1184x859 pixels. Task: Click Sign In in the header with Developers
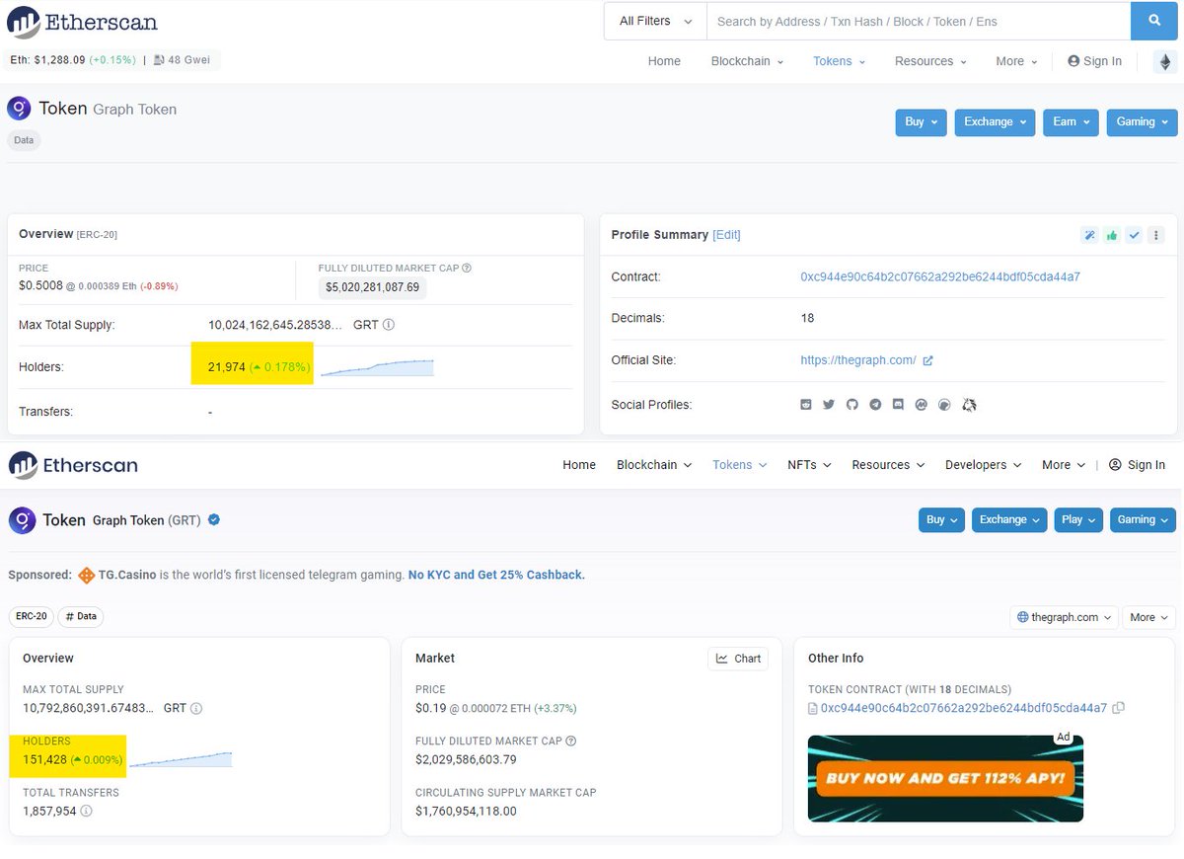[x=1137, y=465]
